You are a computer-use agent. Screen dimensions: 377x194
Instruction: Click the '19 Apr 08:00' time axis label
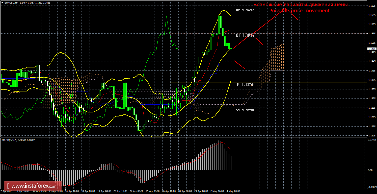pos(104,191)
